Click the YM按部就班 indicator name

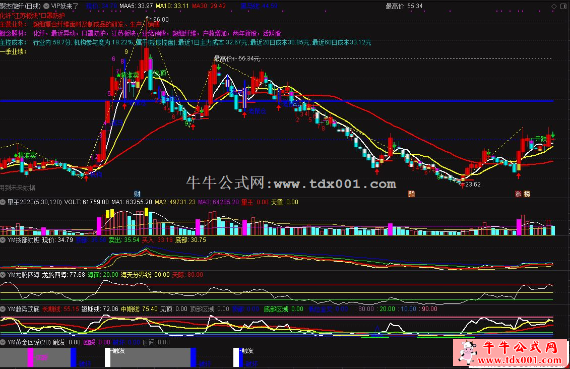coord(23,240)
